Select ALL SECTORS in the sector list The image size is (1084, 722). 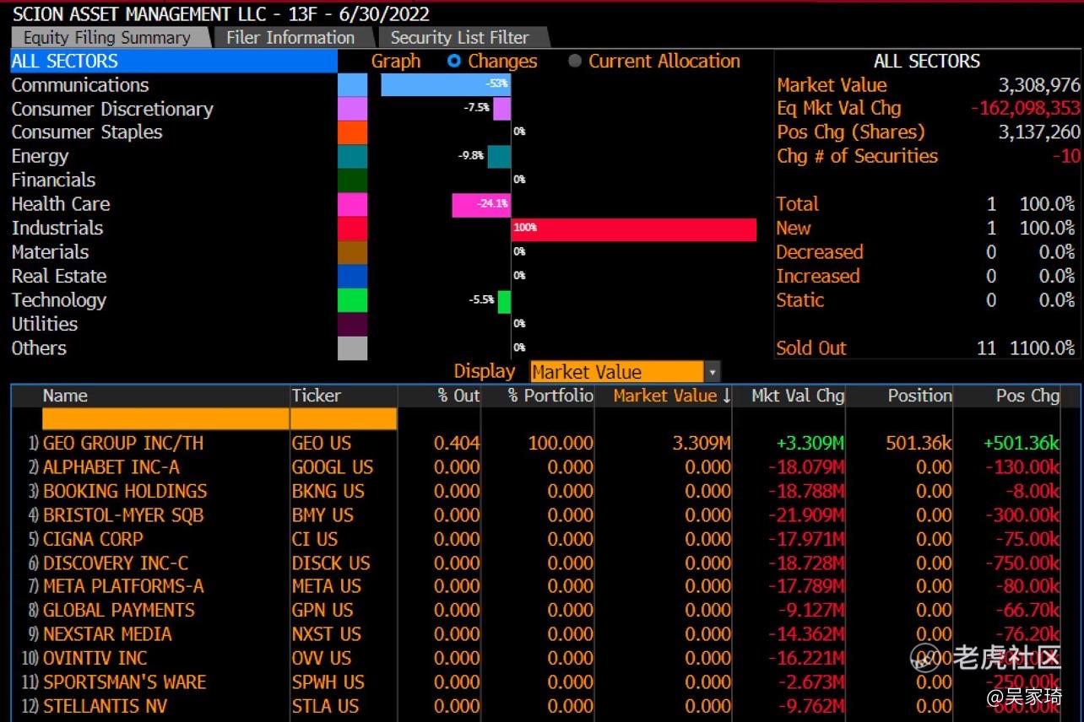174,62
